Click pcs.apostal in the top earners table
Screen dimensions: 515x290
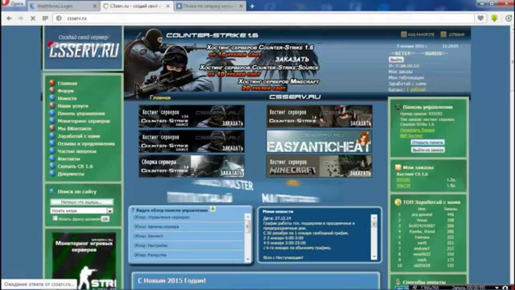[x=422, y=215]
